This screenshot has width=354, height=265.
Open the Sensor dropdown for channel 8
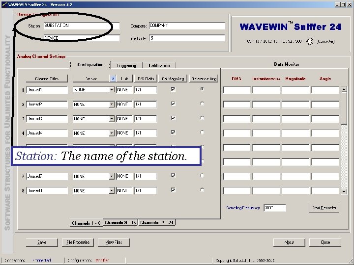112,190
